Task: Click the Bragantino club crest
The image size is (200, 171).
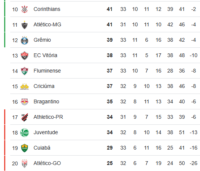Action: 25,102
